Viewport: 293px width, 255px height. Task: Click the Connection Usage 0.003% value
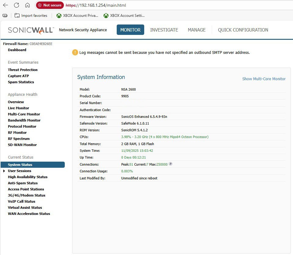[x=127, y=171]
